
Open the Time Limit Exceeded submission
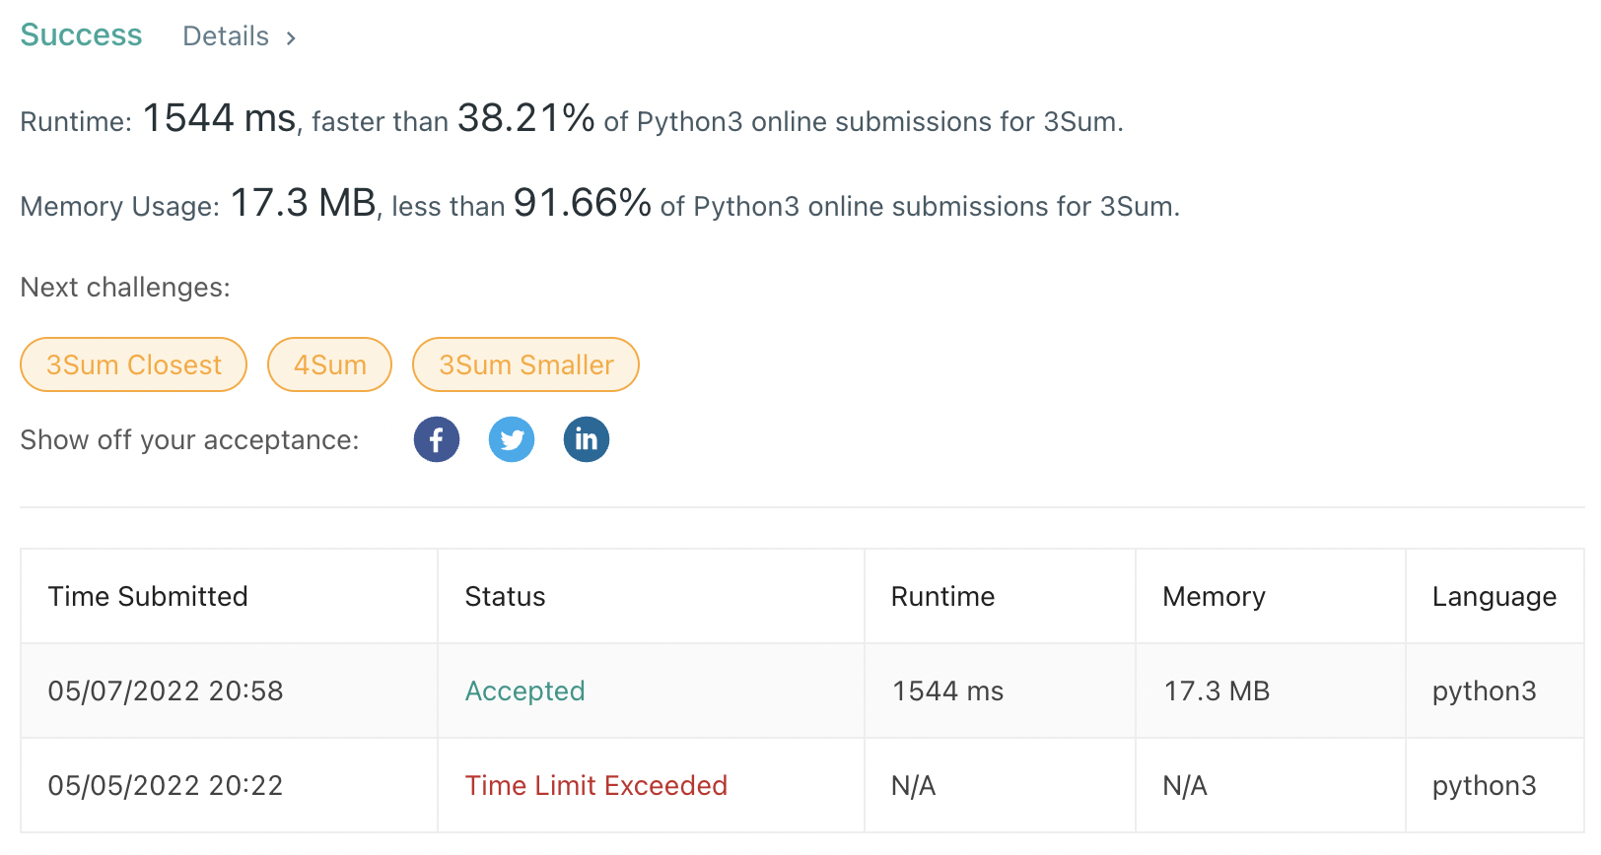(x=596, y=785)
